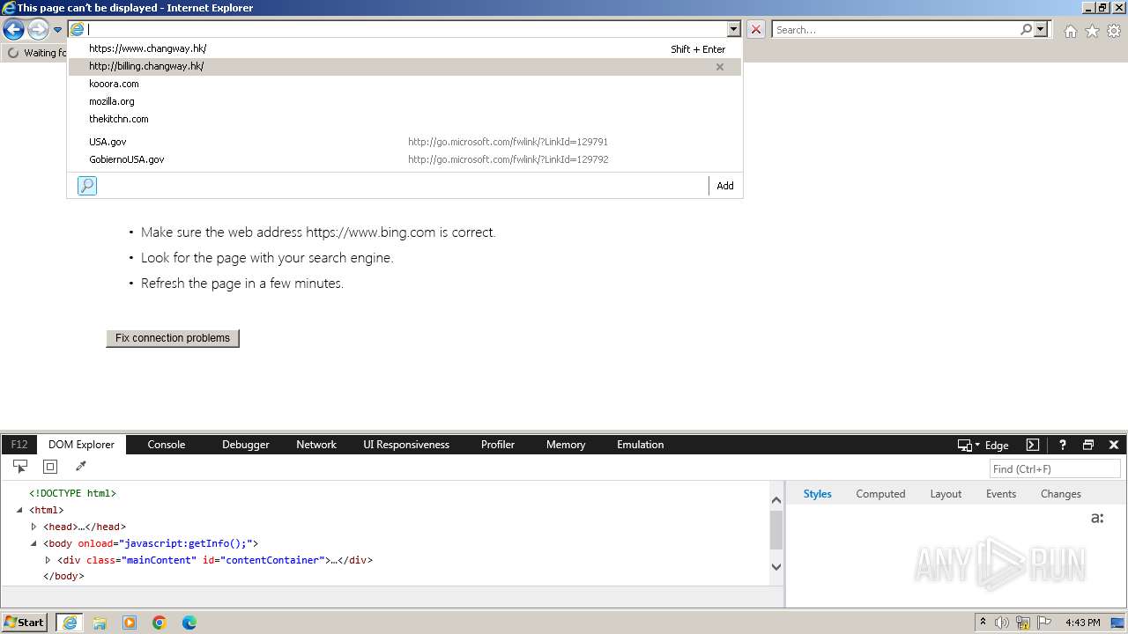Viewport: 1128px width, 634px height.
Task: Open the Tools gear icon
Action: [x=1114, y=31]
